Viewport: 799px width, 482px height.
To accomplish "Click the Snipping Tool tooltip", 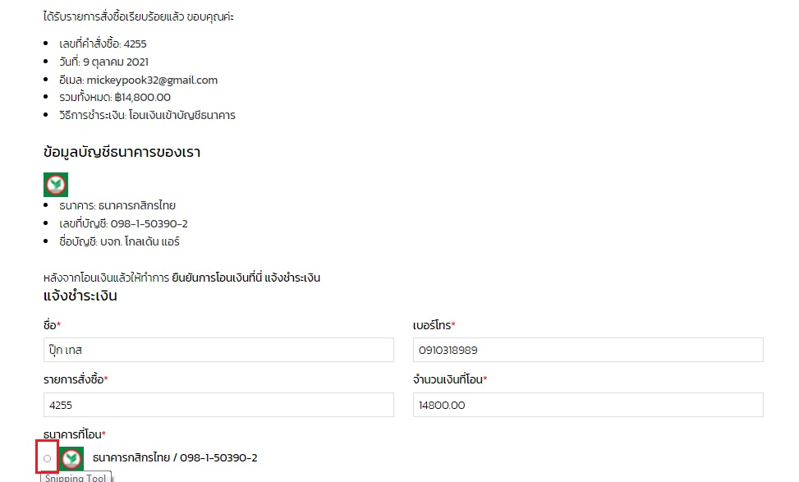I will 76,477.
